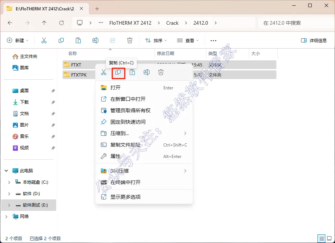Open the toolbar's three-dots overflow menu
Screen dimensions: 335x243
[x=213, y=40]
